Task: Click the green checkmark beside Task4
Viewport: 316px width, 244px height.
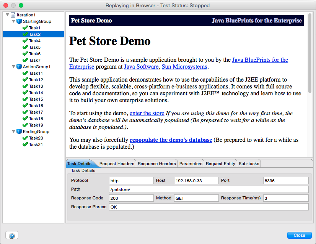Action: coord(25,41)
